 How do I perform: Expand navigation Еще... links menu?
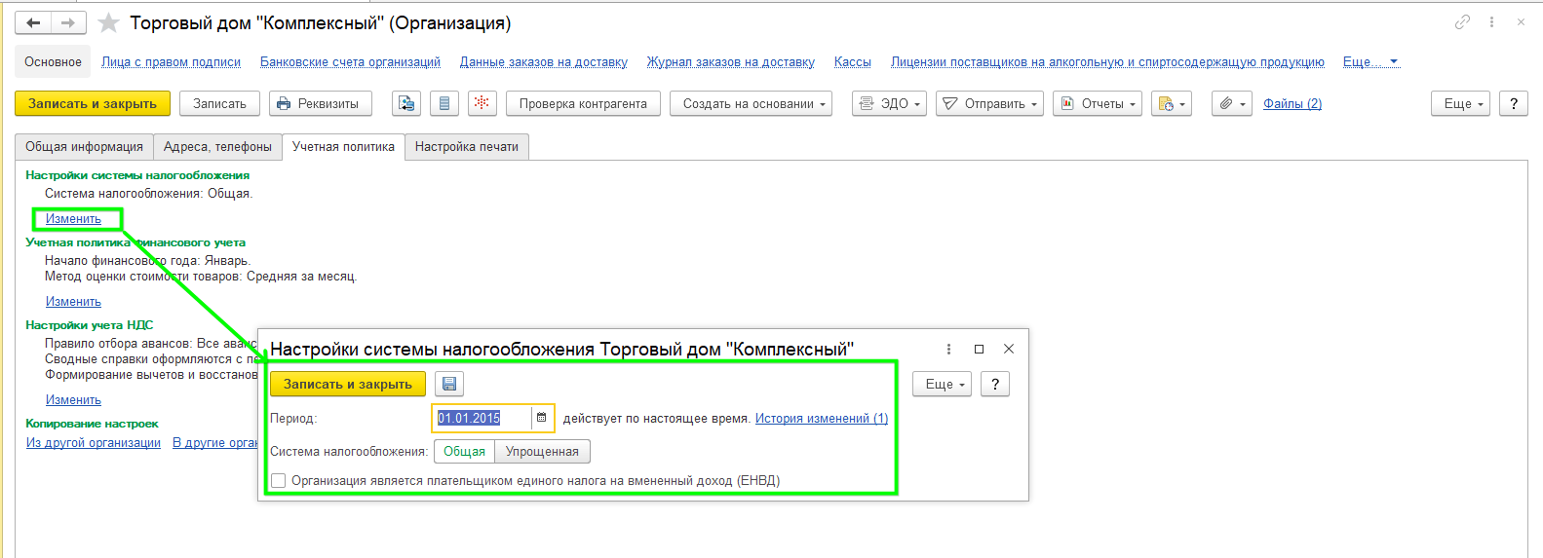(1370, 61)
